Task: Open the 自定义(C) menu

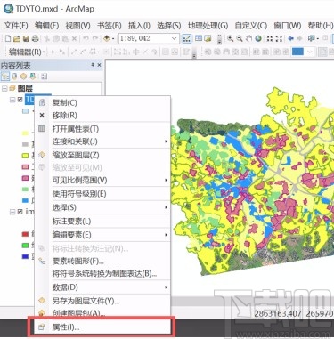Action: pos(251,26)
